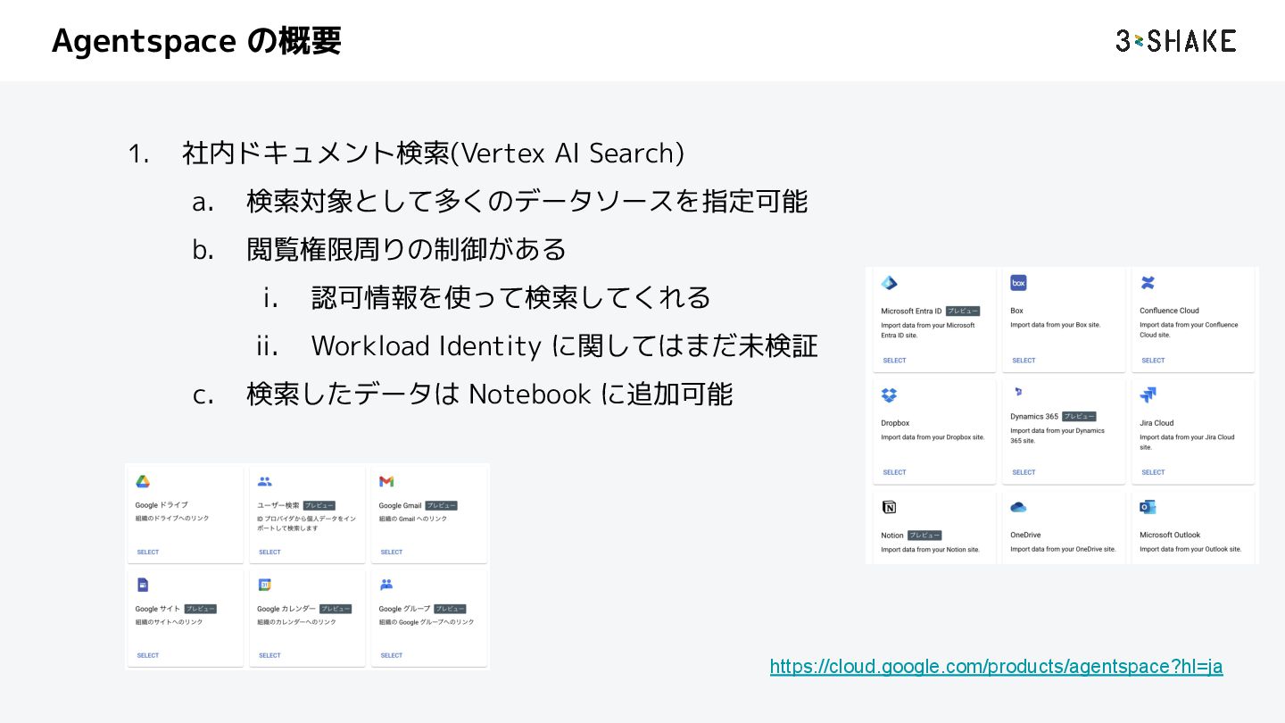This screenshot has width=1285, height=723.
Task: Click the 3-SHAKE logo
Action: [x=1175, y=41]
